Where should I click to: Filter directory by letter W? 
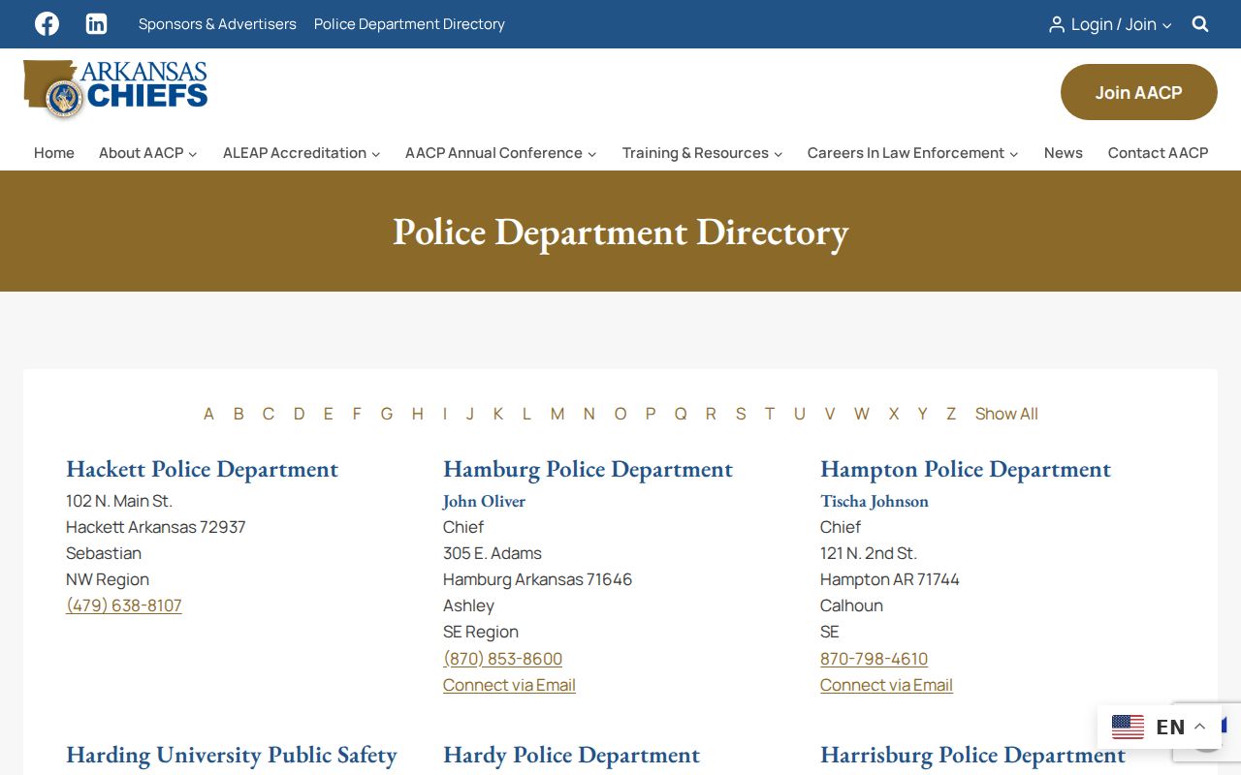(861, 414)
